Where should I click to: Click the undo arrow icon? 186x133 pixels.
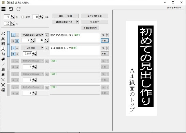pos(11,9)
